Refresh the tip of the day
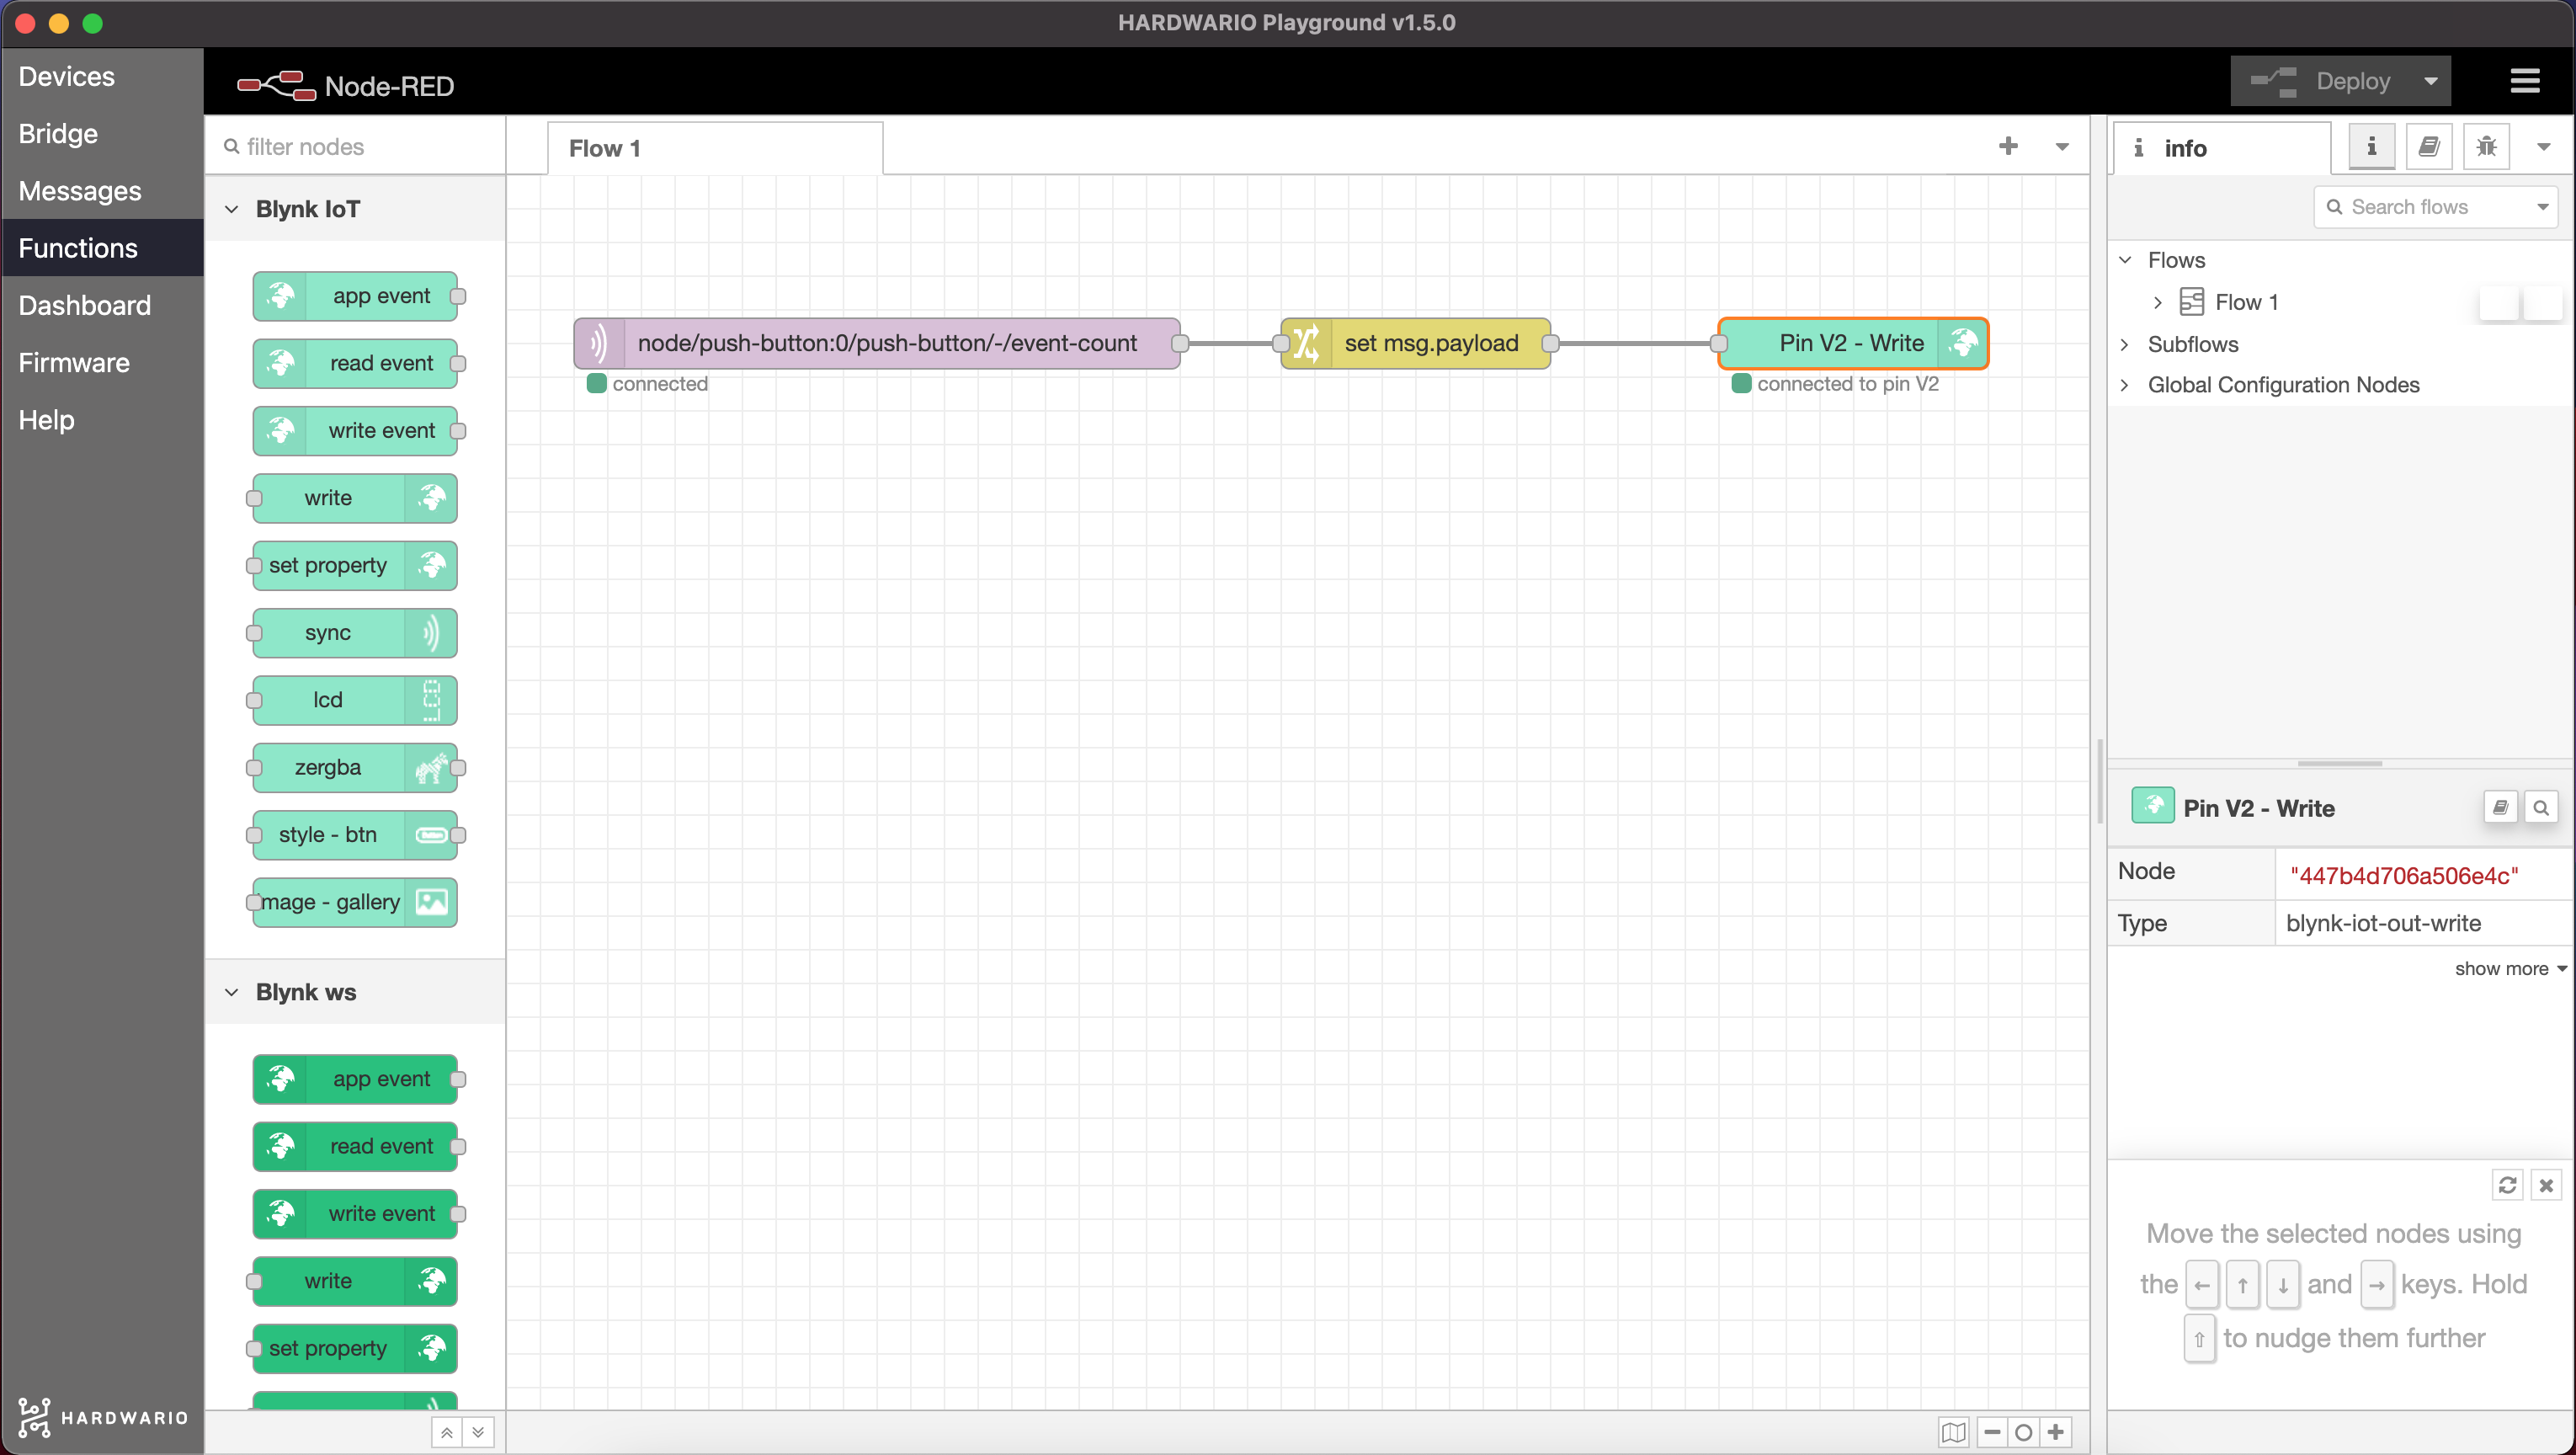This screenshot has width=2576, height=1455. pos(2507,1185)
